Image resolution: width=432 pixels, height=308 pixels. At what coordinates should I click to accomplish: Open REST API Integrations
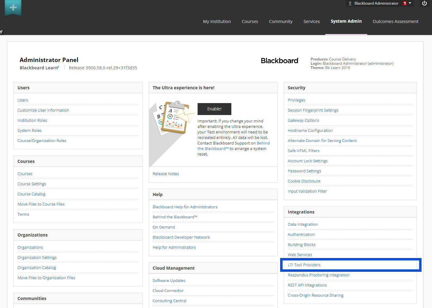pos(307,285)
